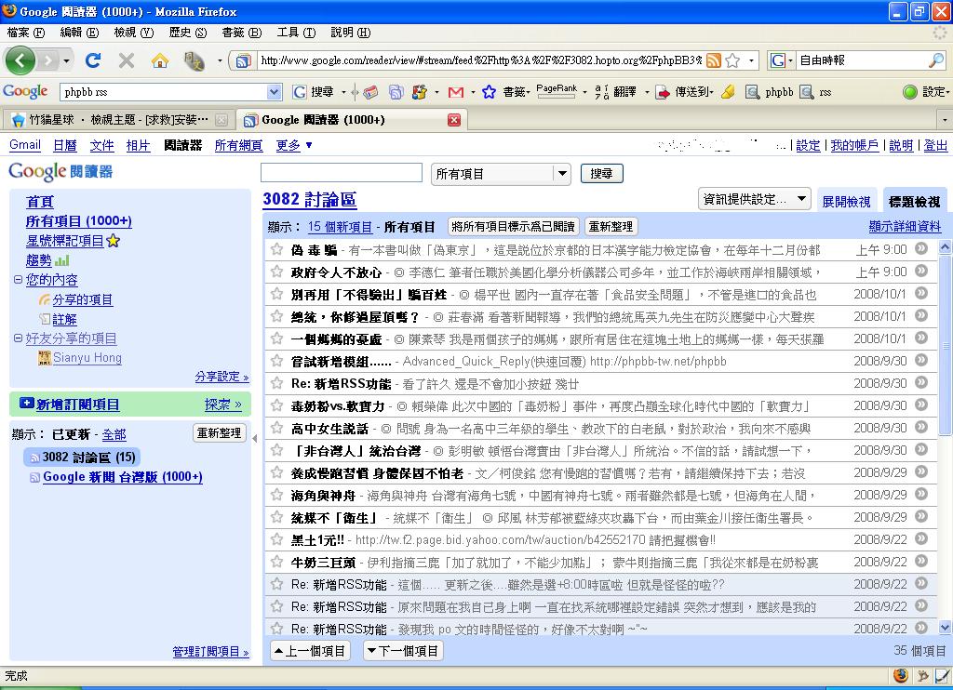Click 管理訂閱項目 link

point(210,652)
